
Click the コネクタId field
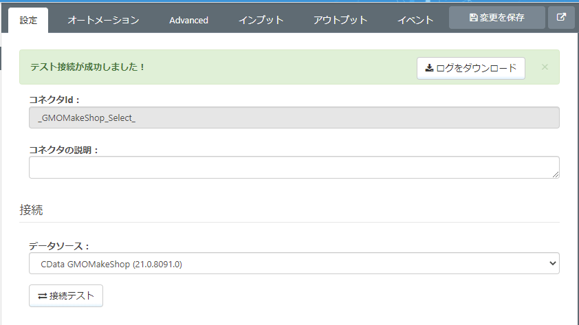[294, 117]
